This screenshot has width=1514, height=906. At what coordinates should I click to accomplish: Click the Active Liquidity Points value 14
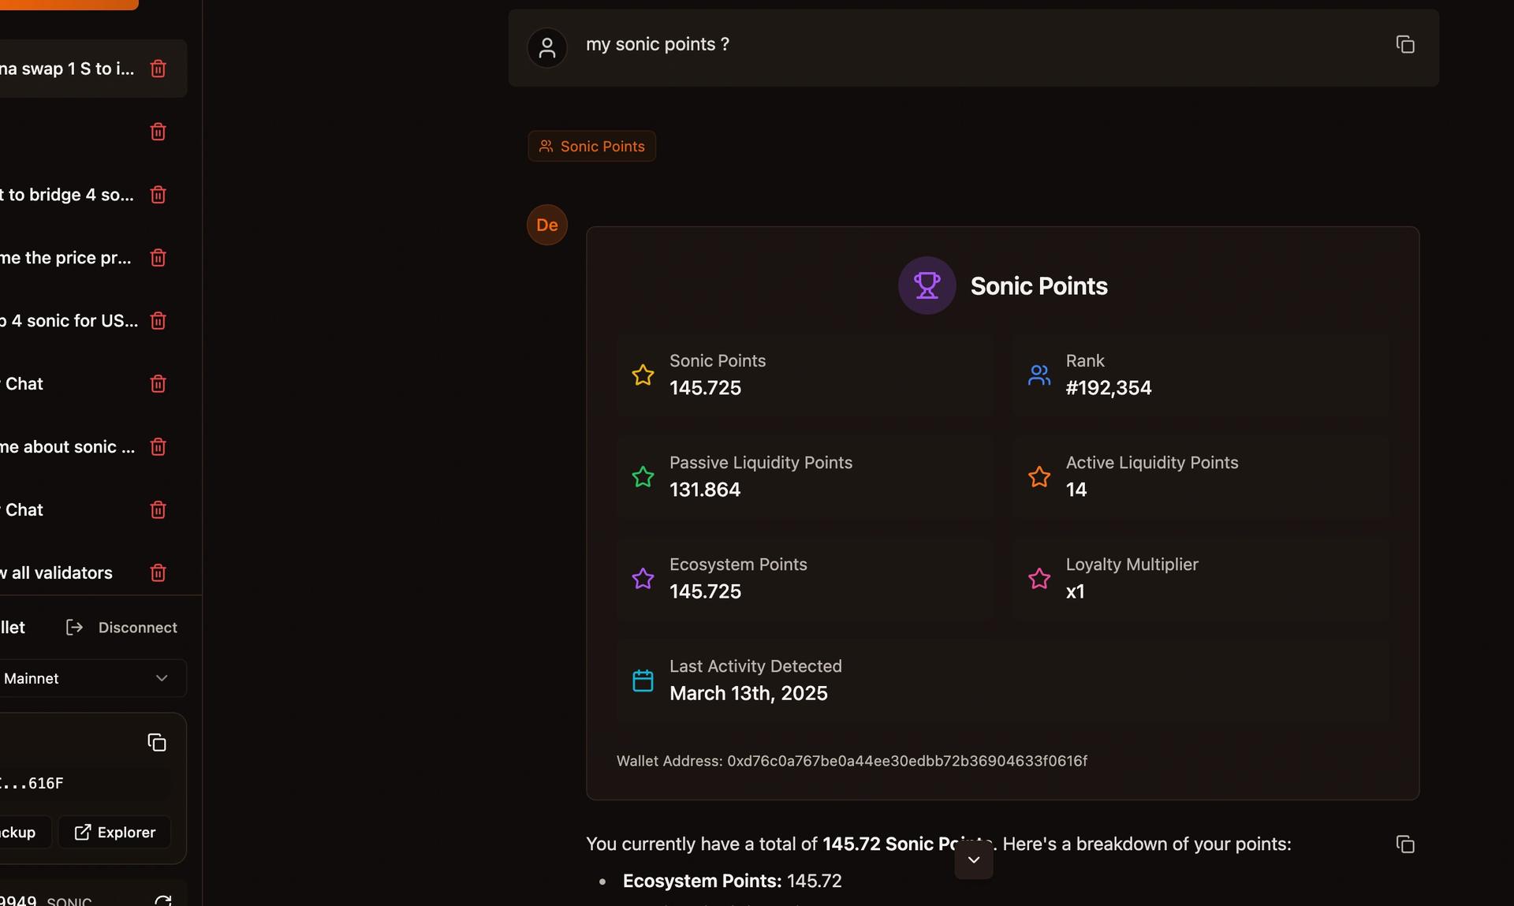tap(1076, 490)
